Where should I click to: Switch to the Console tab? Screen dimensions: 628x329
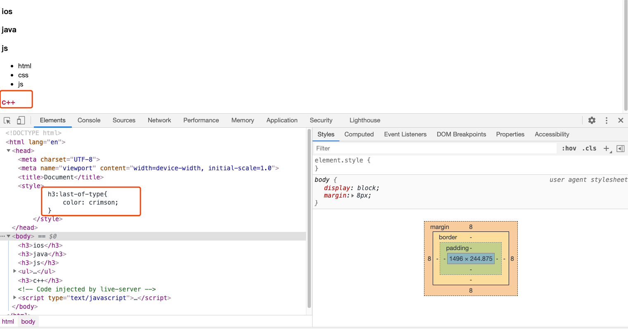89,120
